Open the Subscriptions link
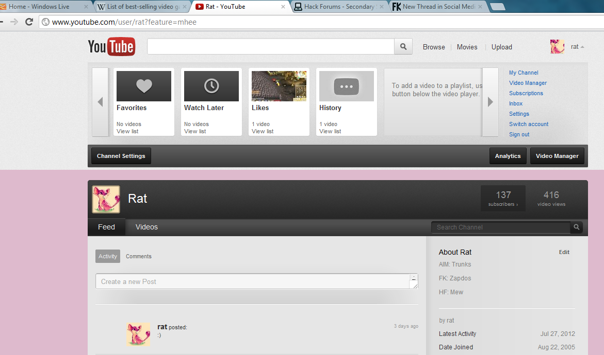 pos(526,93)
